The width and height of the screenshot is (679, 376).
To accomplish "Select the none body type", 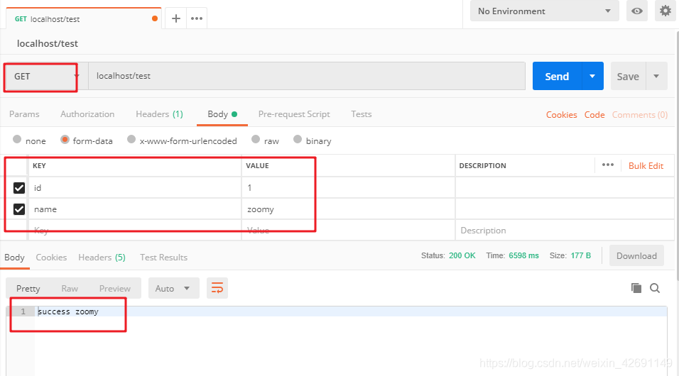I will coord(17,139).
